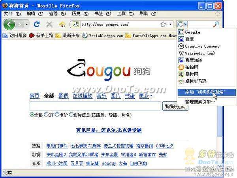This screenshot has width=237, height=178.
Task: Open the back/forward history dropdown arrow
Action: pos(27,24)
